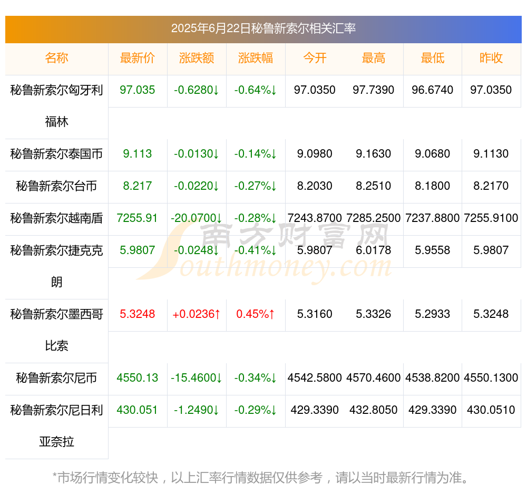Select the 涨跌额 column header
Screen dimensions: 527x494
point(197,58)
